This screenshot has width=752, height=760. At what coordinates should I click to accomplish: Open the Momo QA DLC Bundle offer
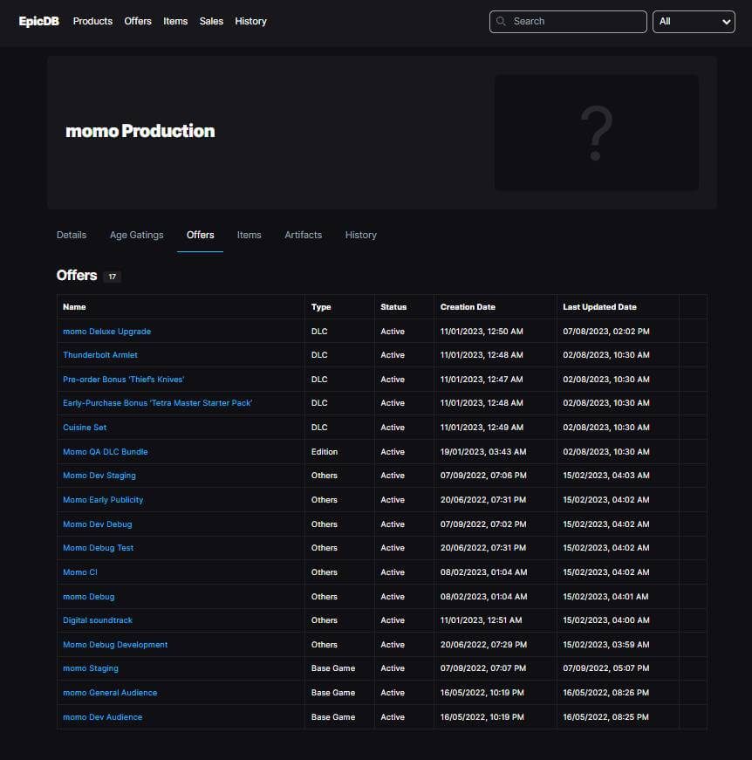coord(106,452)
